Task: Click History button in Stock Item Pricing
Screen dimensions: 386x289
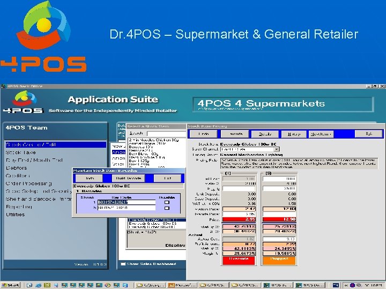Action: [294, 134]
